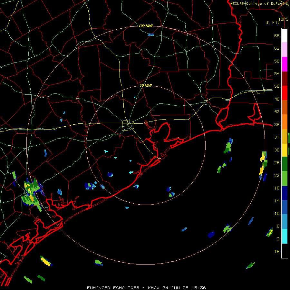Click the yellow oval echo below the barrier islands

[46, 261]
